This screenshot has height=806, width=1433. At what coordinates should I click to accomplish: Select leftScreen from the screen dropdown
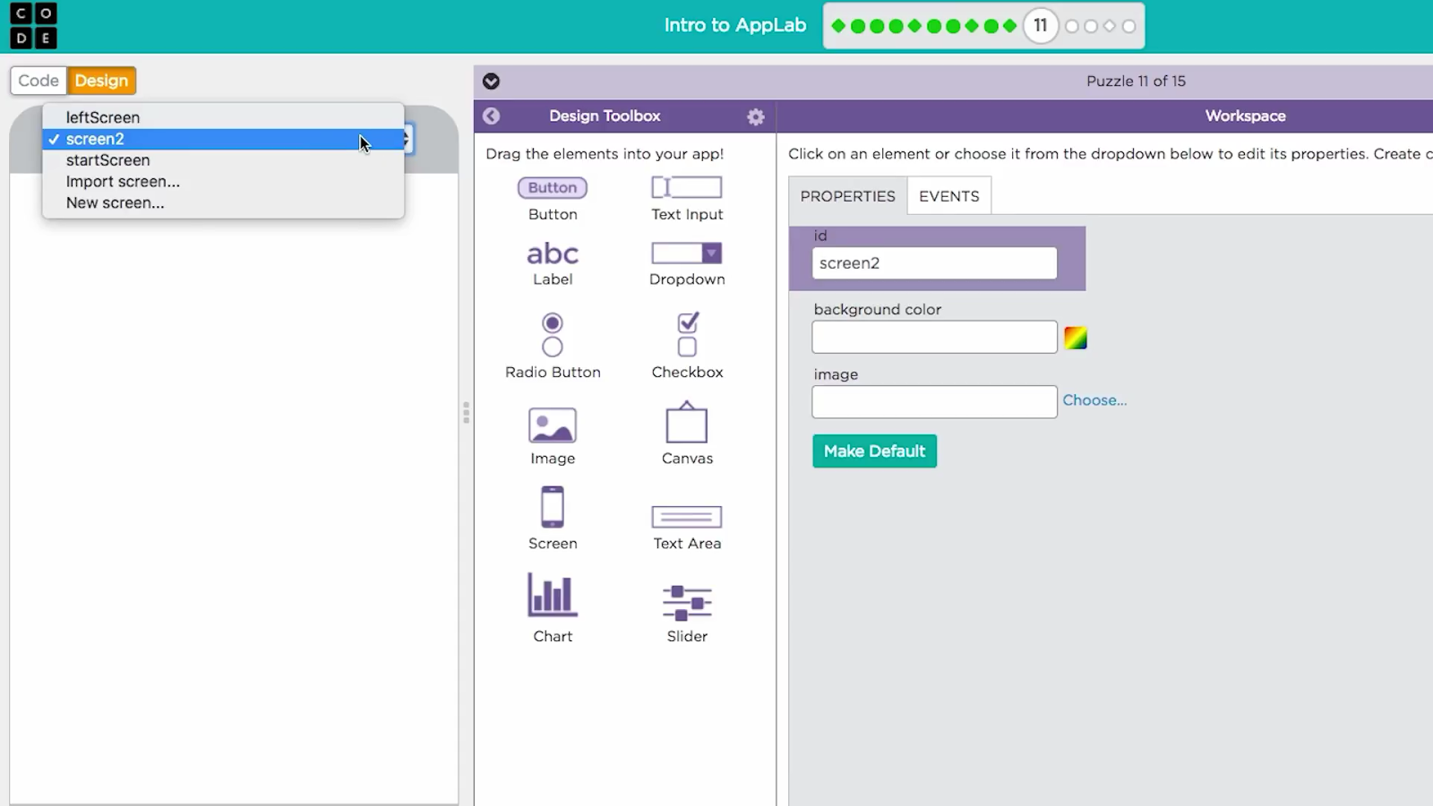point(103,117)
